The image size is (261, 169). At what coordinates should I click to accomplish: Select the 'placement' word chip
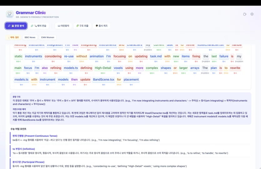pos(131,80)
